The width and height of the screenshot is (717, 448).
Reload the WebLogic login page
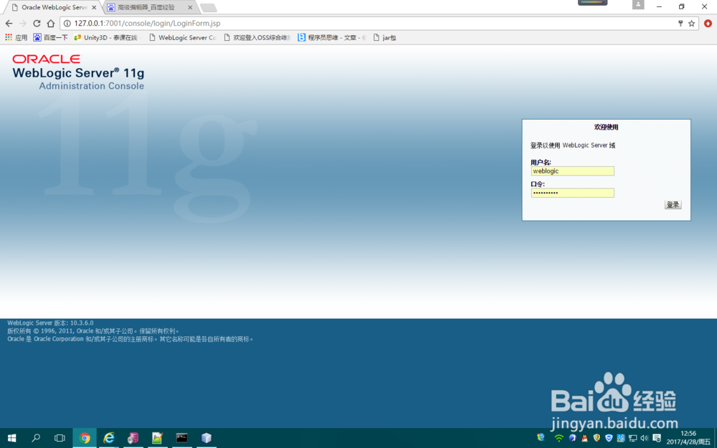coord(37,24)
